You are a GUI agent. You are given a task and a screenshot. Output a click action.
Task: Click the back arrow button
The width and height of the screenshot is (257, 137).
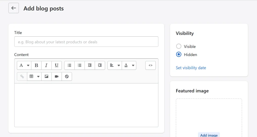pos(14,8)
